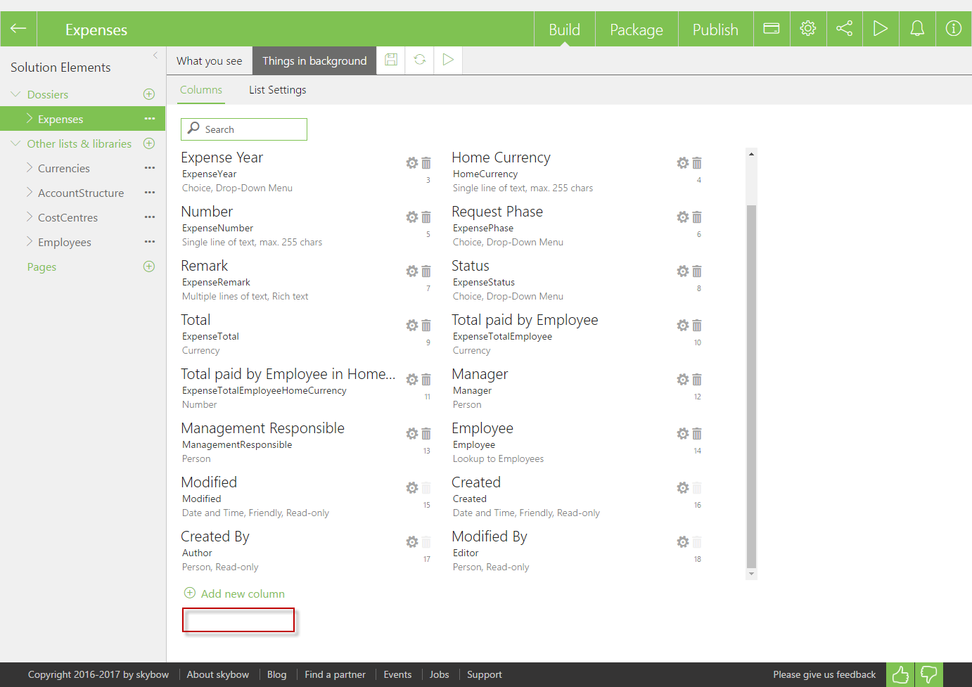This screenshot has height=687, width=972.
Task: Switch to the List Settings tab
Action: click(277, 90)
